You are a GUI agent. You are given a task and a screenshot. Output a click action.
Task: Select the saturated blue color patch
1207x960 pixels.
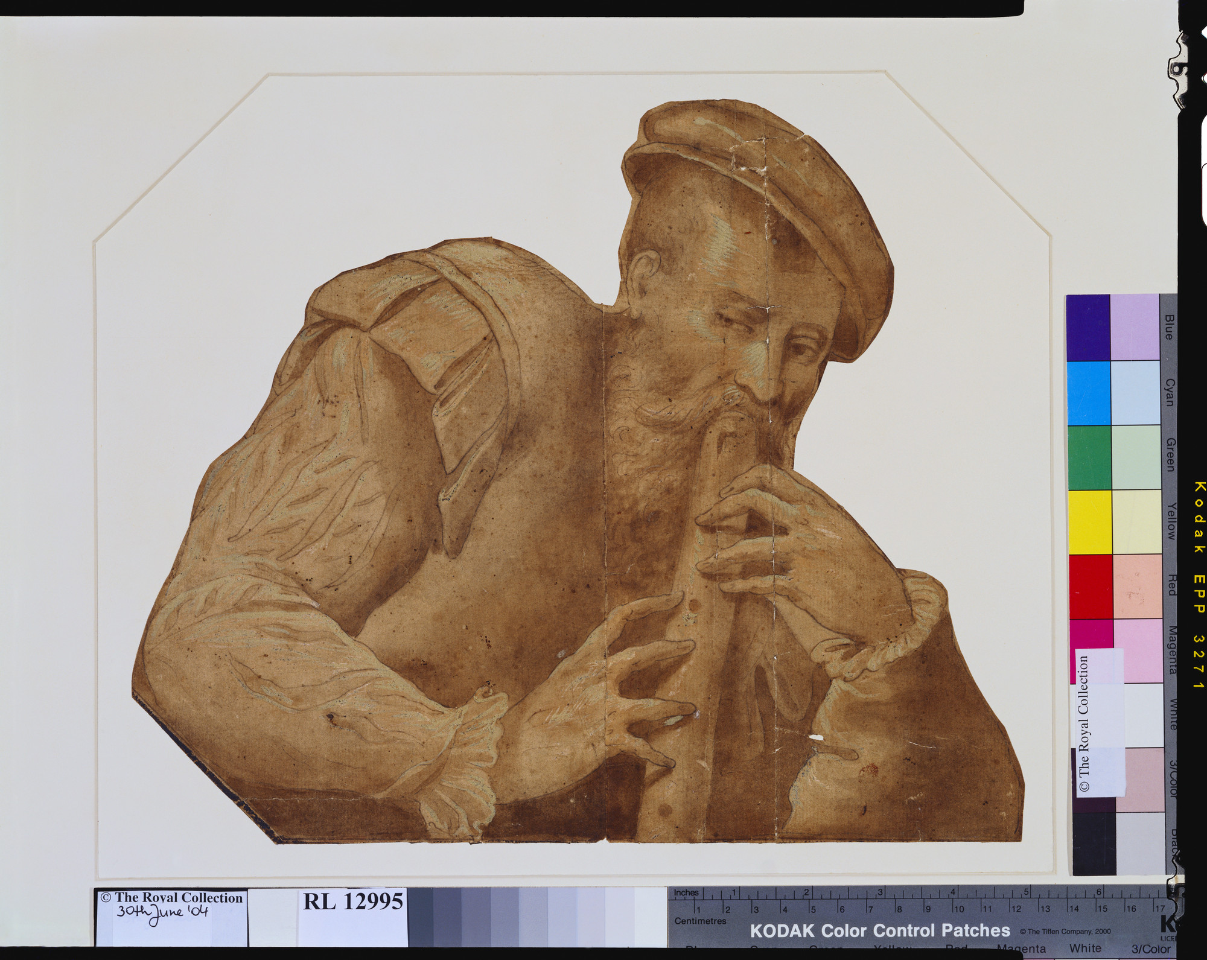point(1088,328)
